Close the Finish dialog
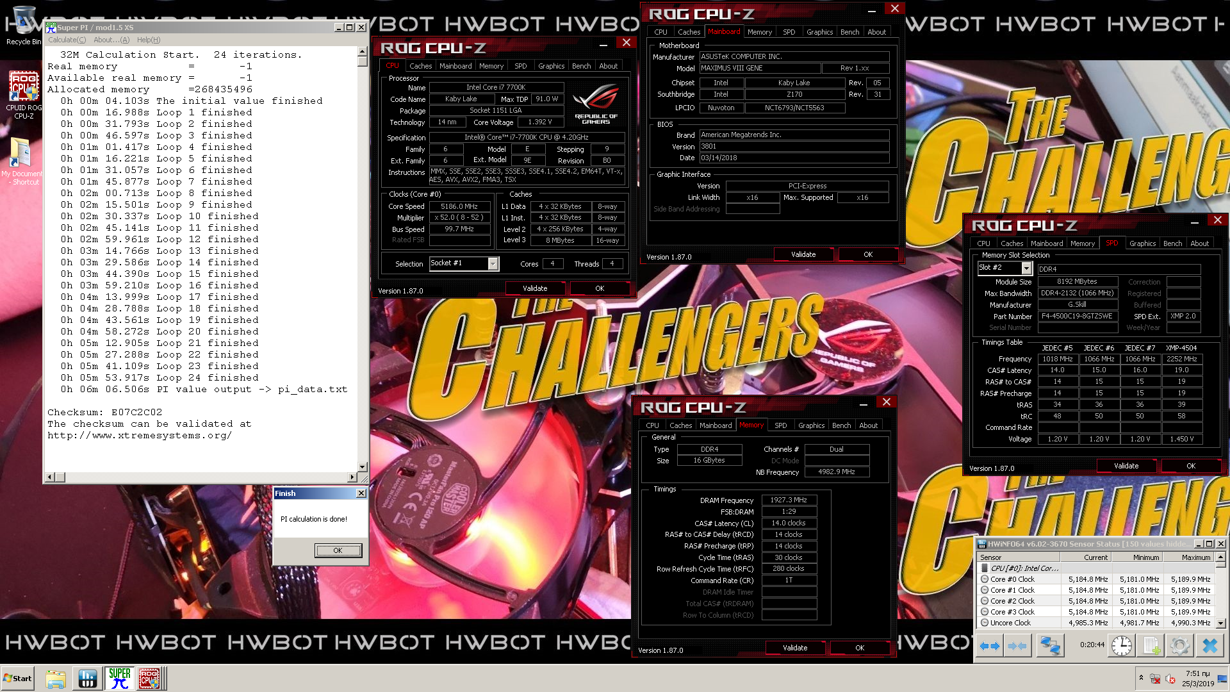Image resolution: width=1230 pixels, height=692 pixels. coord(361,493)
